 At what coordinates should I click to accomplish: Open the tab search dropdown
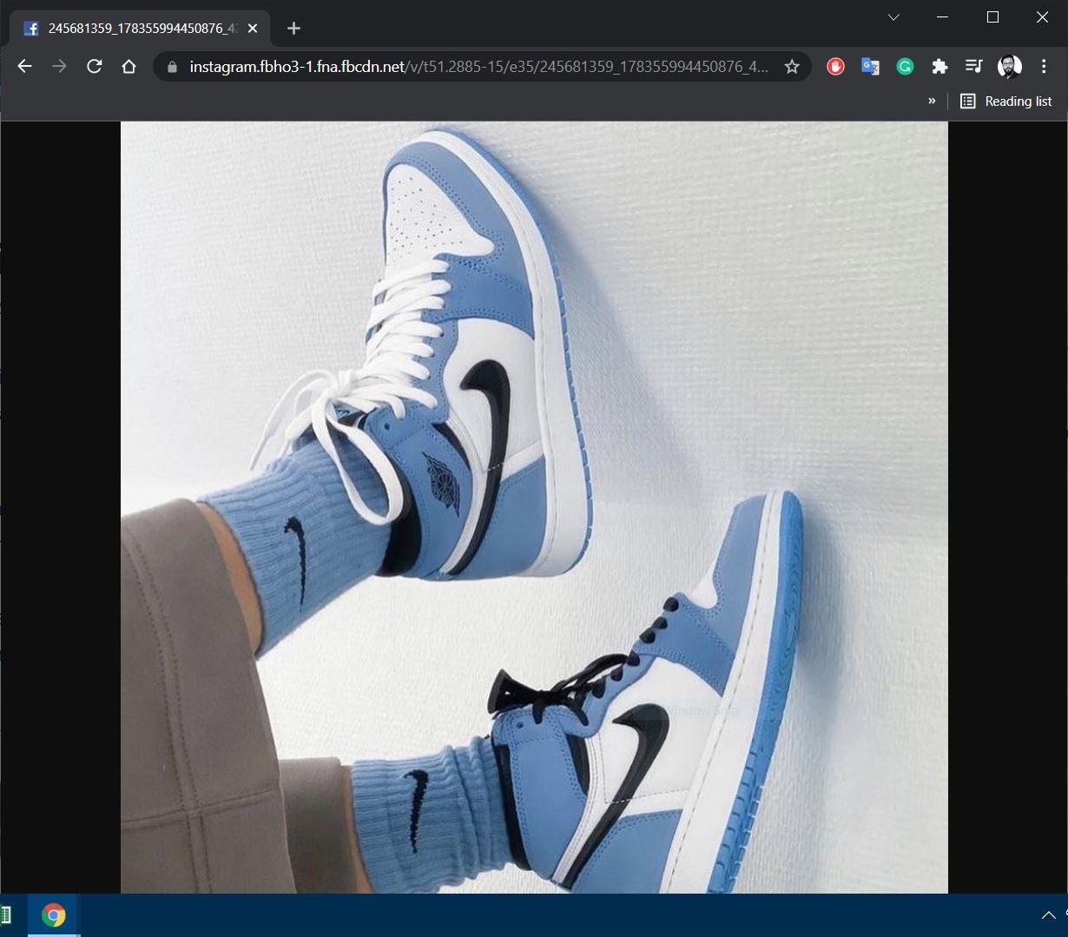[x=893, y=17]
